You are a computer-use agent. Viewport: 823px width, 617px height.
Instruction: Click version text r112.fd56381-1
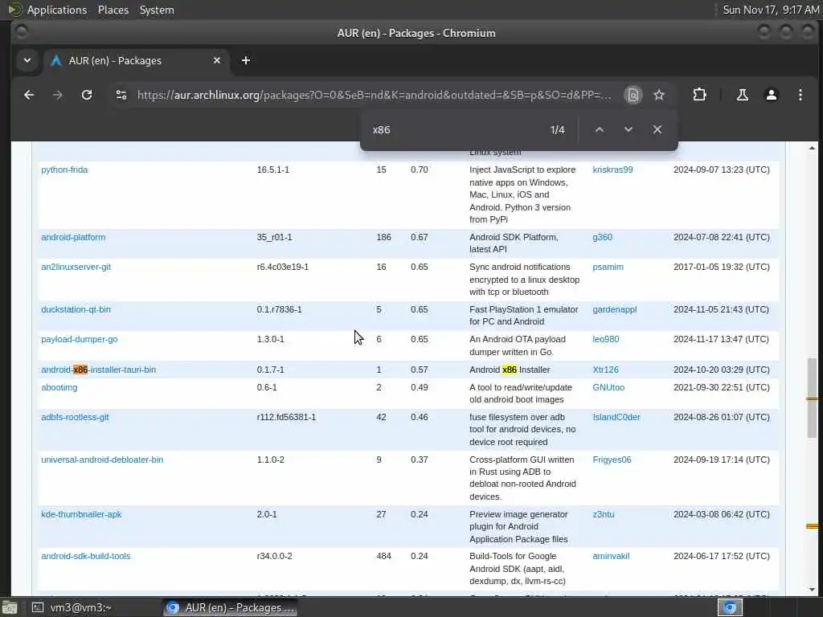click(x=286, y=417)
